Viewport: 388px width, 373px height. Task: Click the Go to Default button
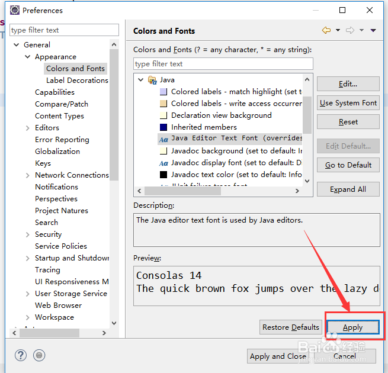click(348, 165)
